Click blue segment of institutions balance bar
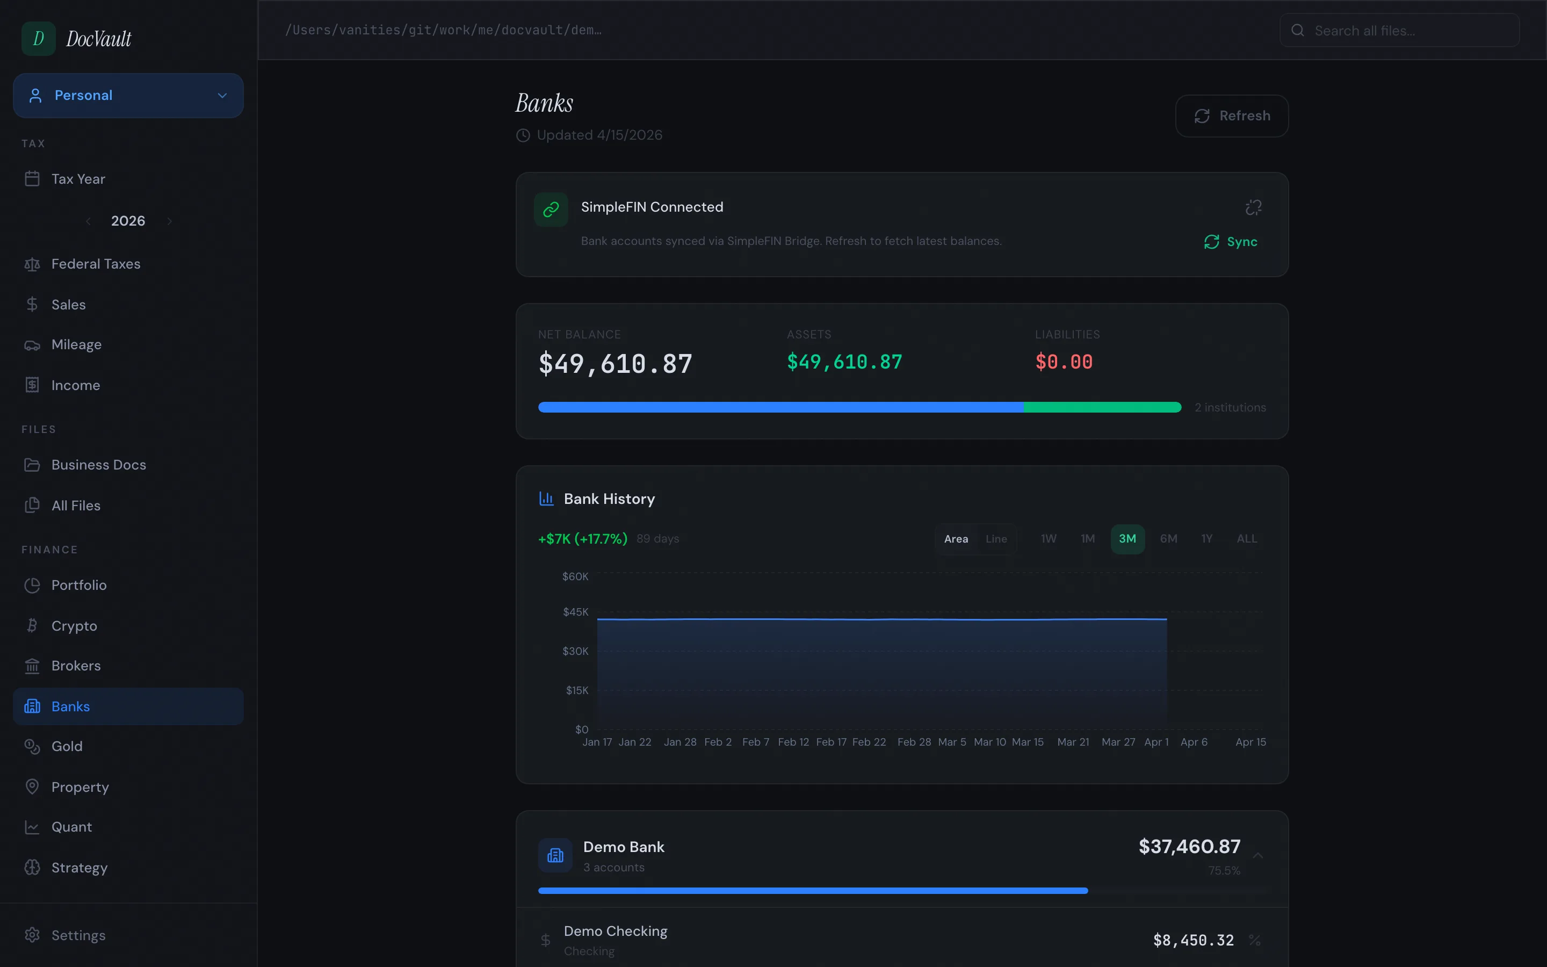 point(780,407)
